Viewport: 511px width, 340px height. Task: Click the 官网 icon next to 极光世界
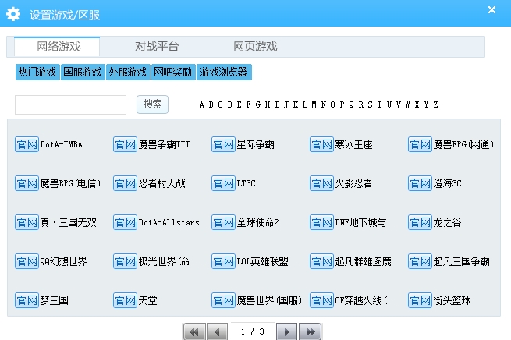125,261
